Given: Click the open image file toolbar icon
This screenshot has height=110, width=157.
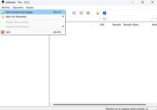Looking at the screenshot, I should click(x=97, y=13).
